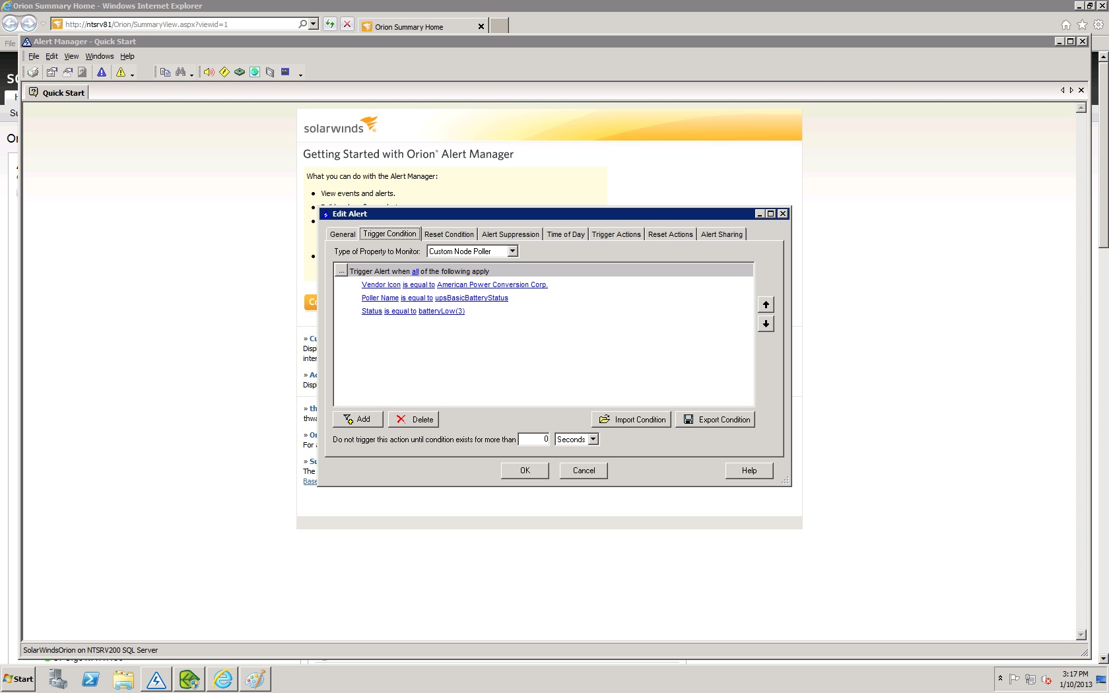Viewport: 1109px width, 693px height.
Task: Click the American Power Conversion Corp. value link
Action: tap(492, 284)
